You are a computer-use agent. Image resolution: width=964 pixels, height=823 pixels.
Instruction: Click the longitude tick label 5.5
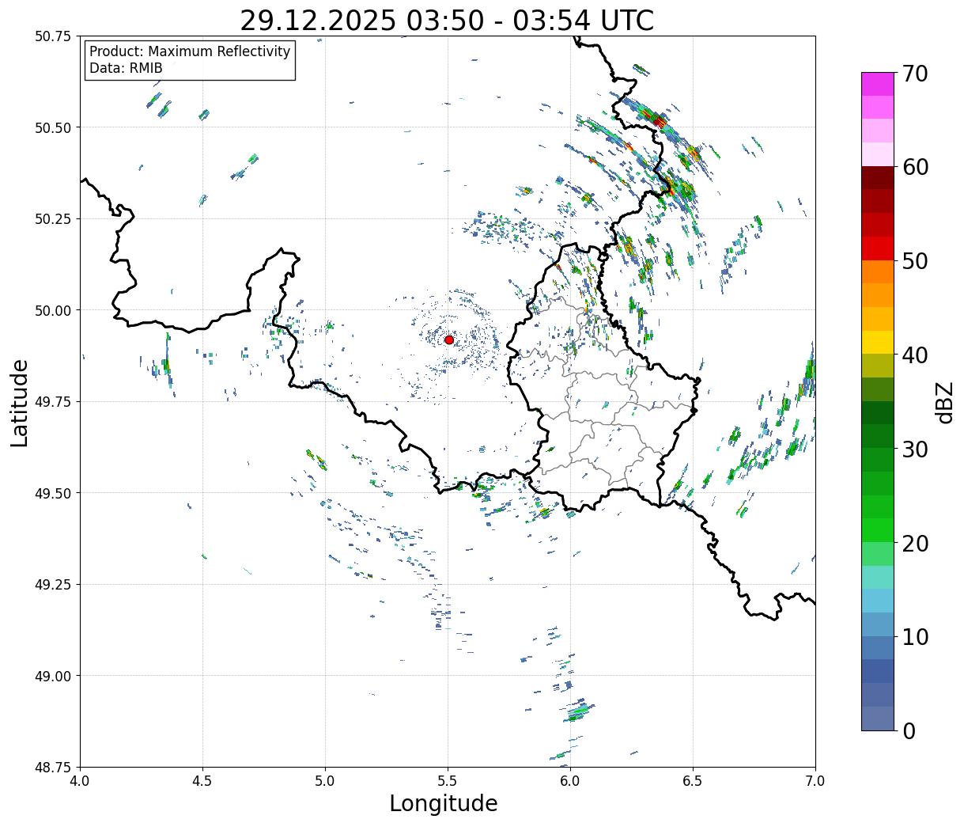point(448,781)
